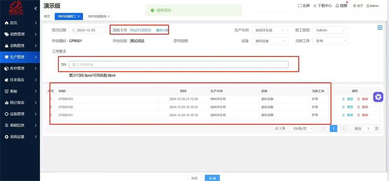Click the trash icon for row CP600103
This screenshot has height=181, width=389.
click(358, 99)
